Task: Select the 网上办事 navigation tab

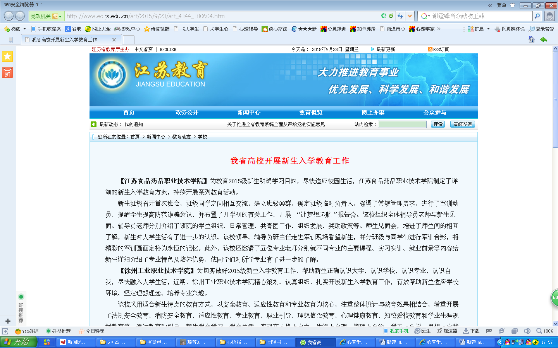Action: pos(373,113)
